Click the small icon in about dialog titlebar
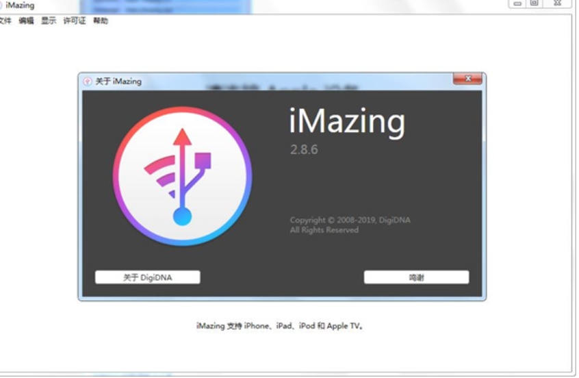The height and width of the screenshot is (378, 579). [x=88, y=81]
